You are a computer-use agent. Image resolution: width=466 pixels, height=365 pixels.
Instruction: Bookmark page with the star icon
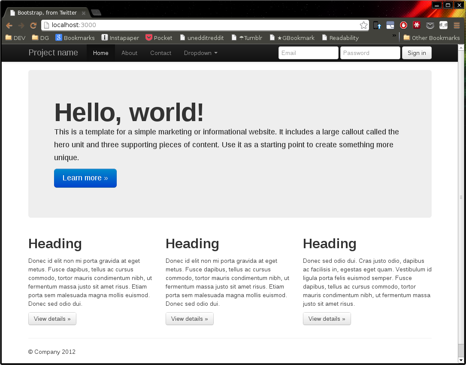363,25
